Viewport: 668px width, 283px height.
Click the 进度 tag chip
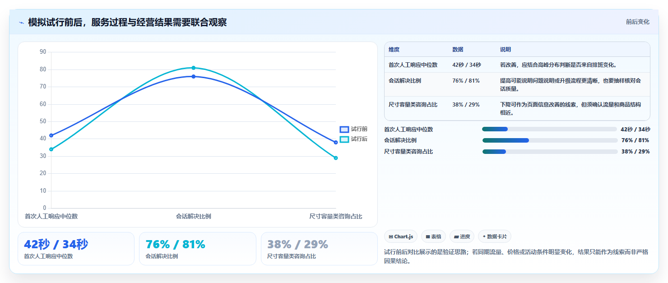tap(462, 237)
